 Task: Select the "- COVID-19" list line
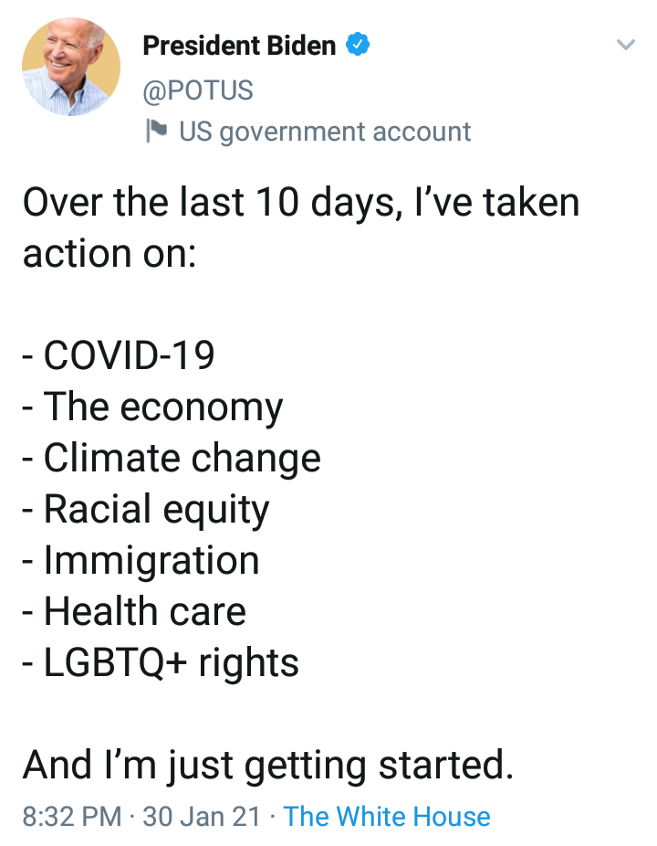(x=118, y=355)
